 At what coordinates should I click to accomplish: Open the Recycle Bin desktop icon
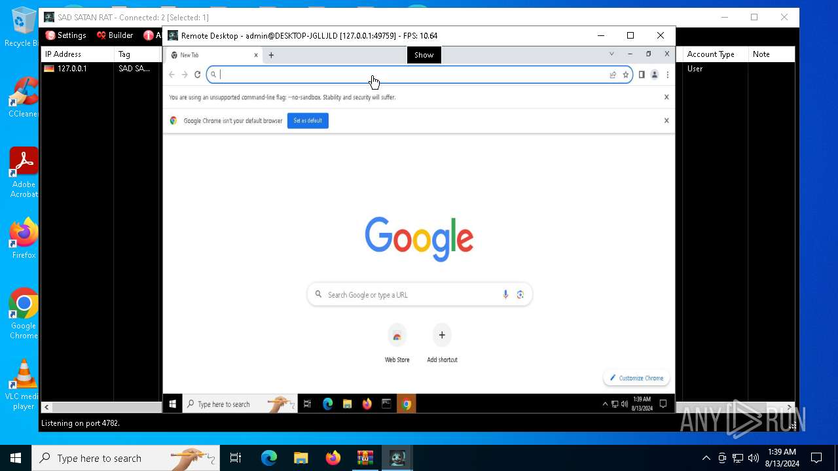pyautogui.click(x=23, y=27)
